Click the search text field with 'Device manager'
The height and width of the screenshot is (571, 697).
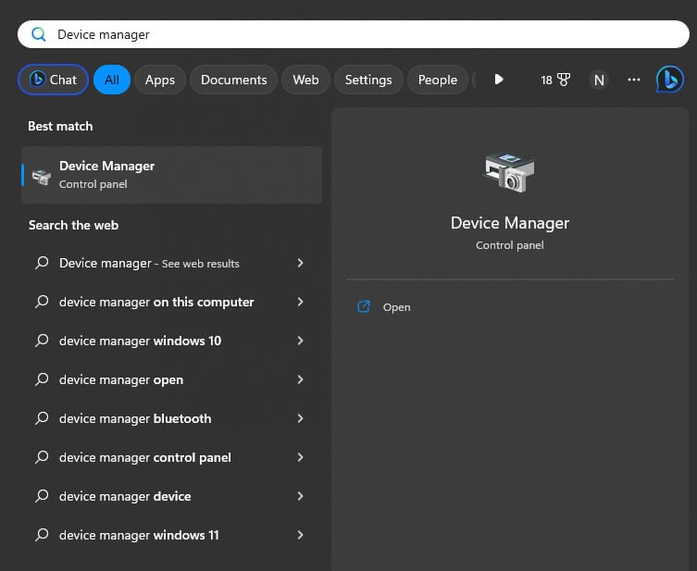click(352, 34)
